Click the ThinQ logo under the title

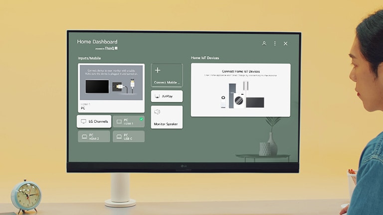point(110,48)
